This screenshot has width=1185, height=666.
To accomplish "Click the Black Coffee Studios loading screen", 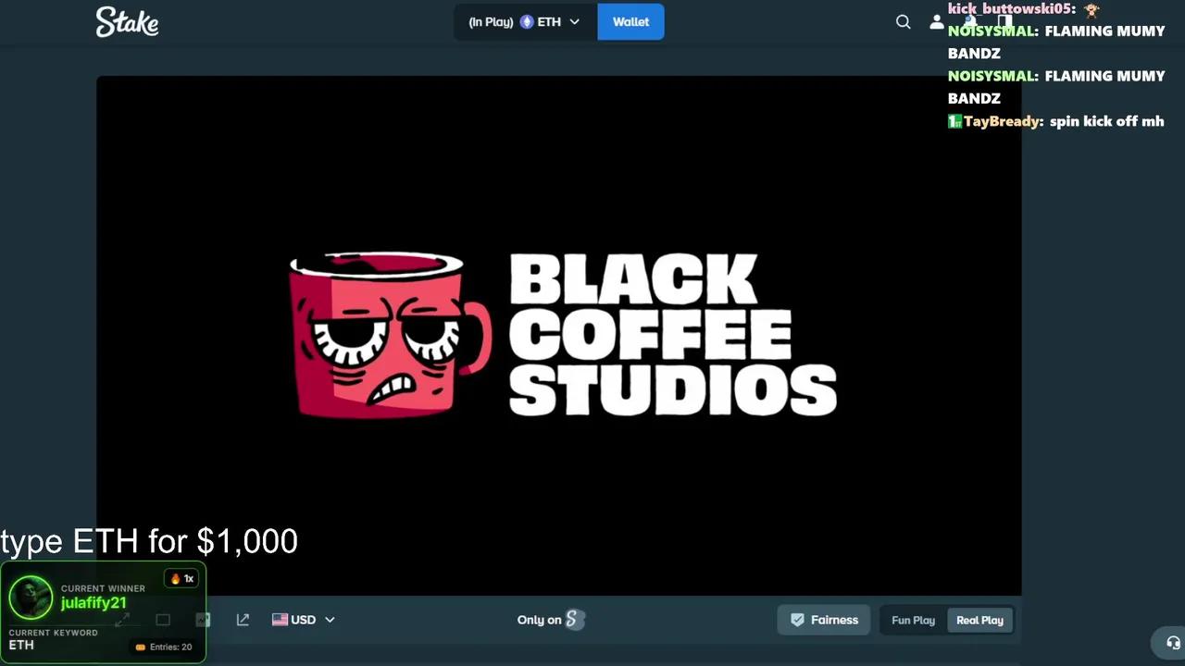I will 558,336.
